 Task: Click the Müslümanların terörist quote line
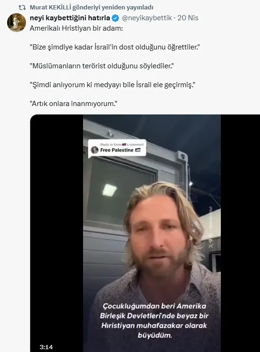pos(102,66)
